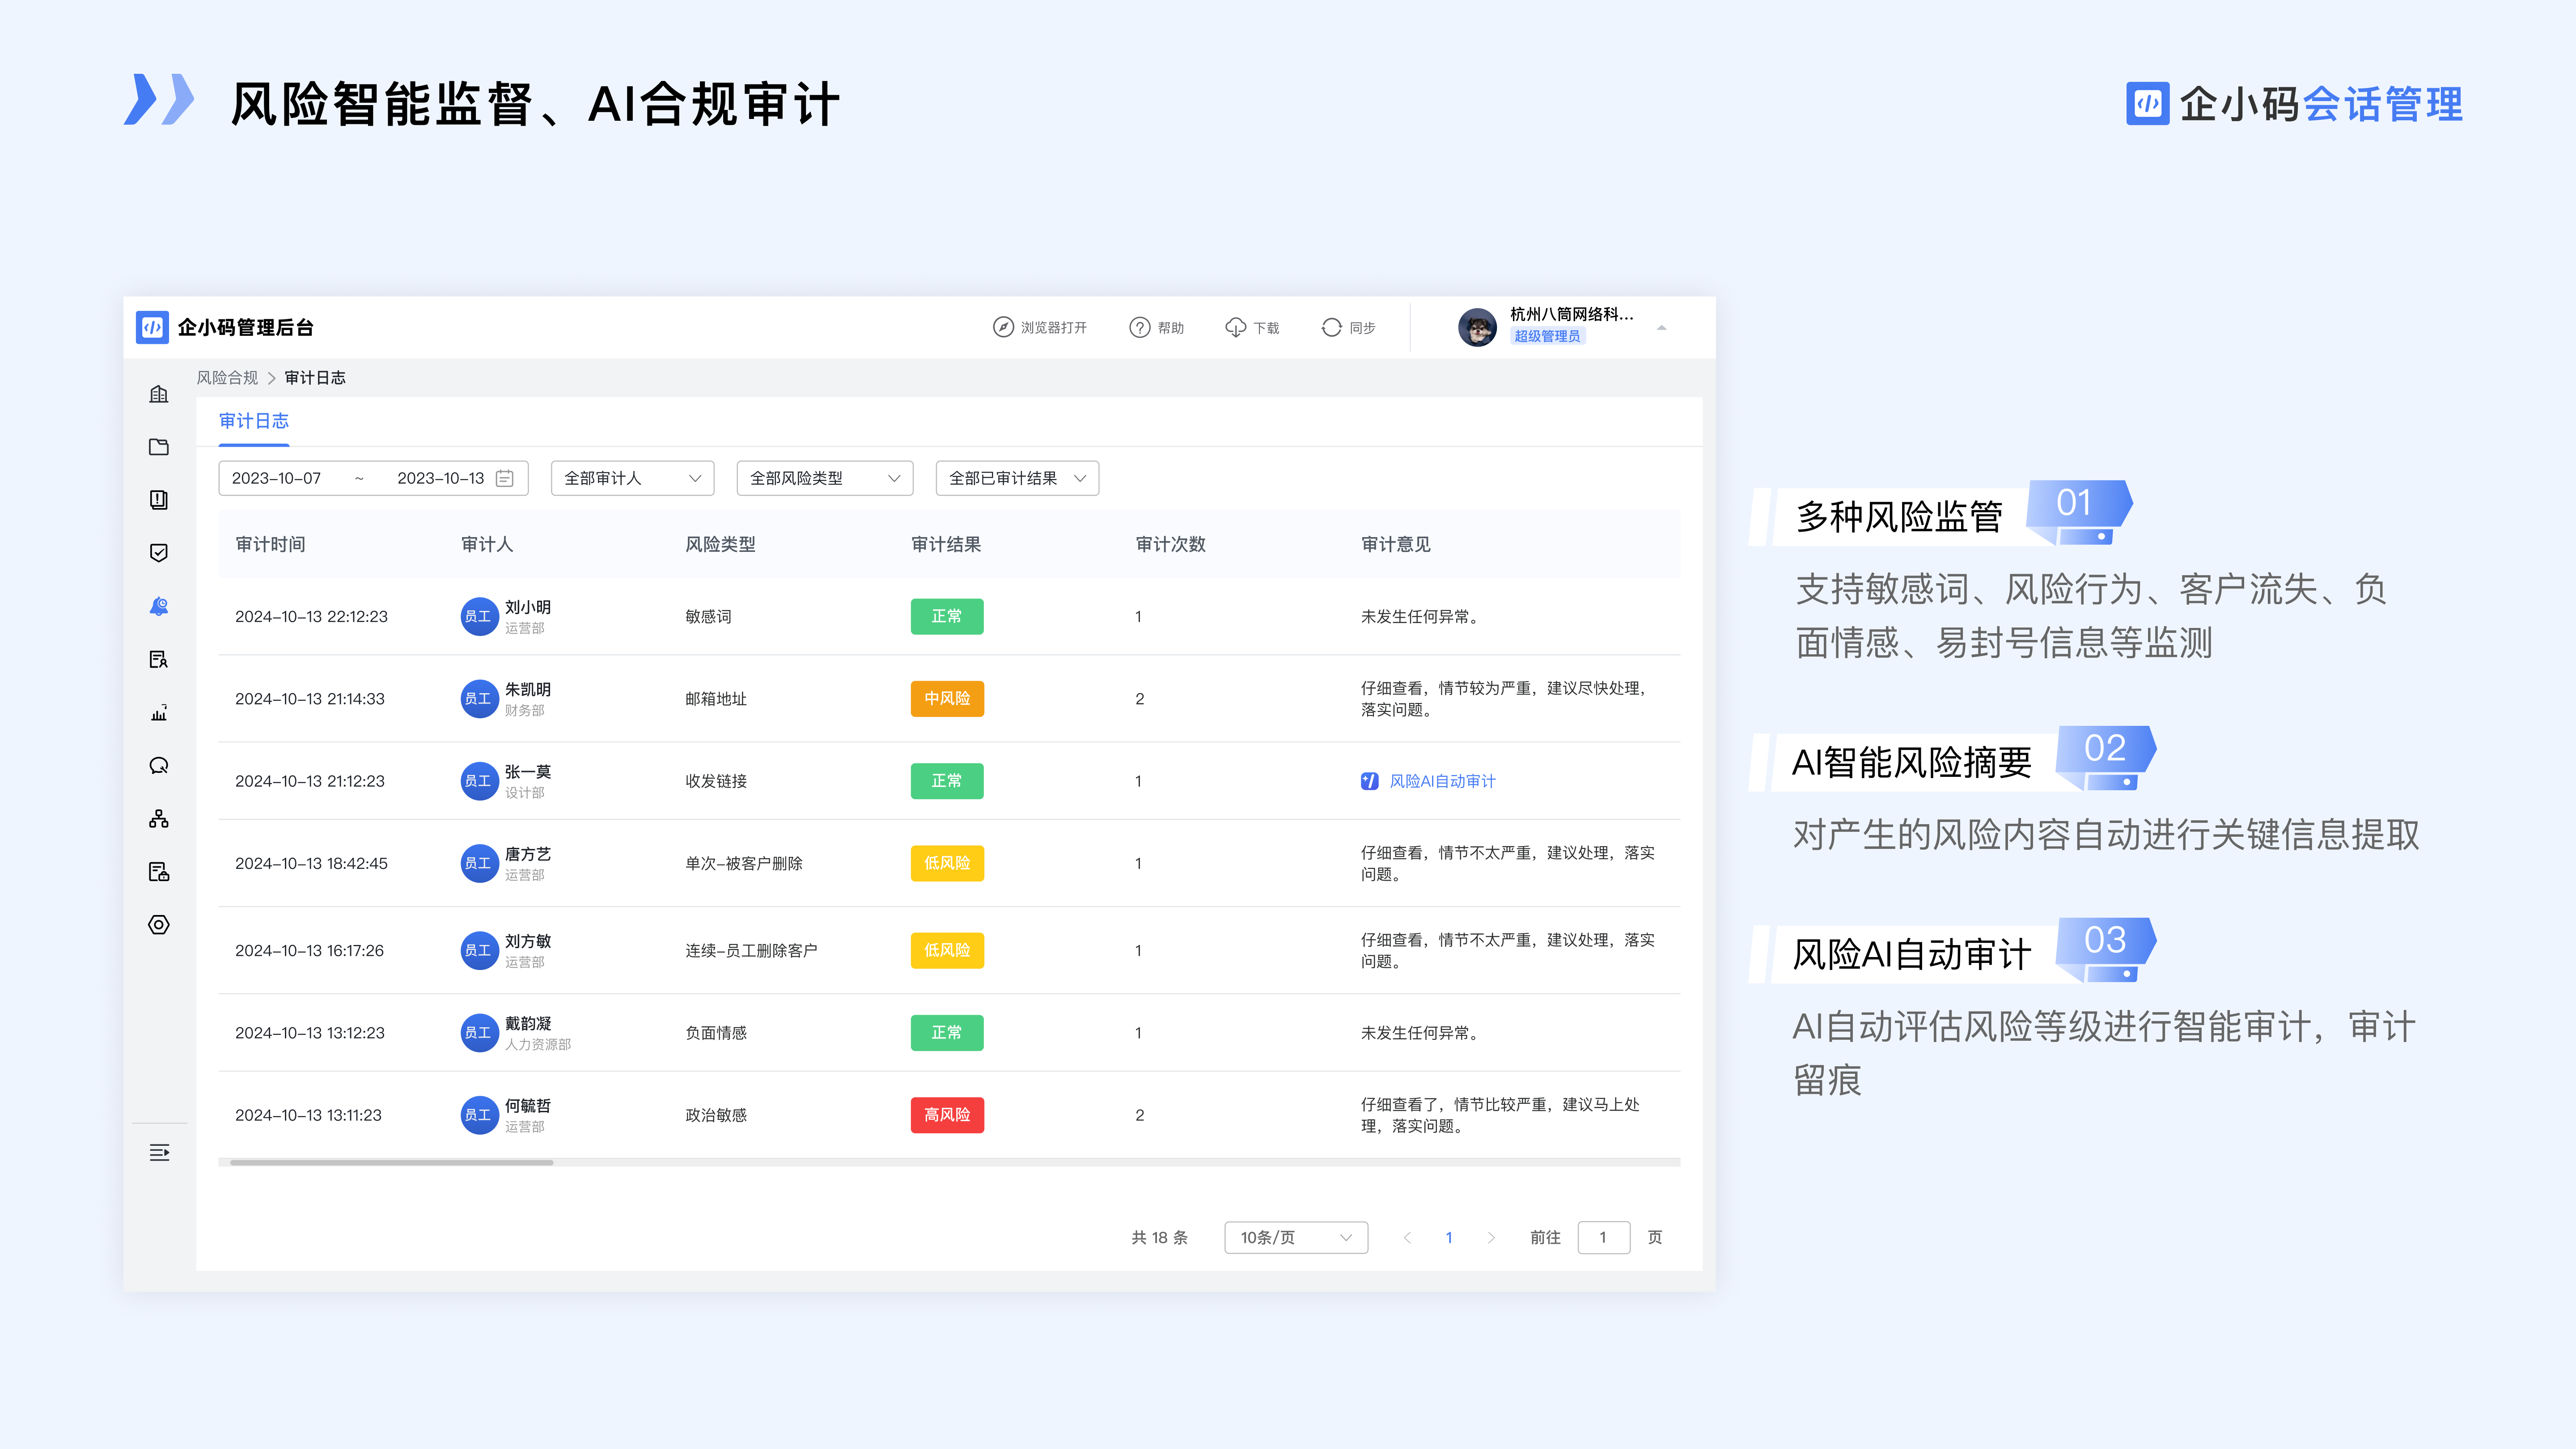2576x1449 pixels.
Task: Open the folder icon in sidebar
Action: pos(159,447)
